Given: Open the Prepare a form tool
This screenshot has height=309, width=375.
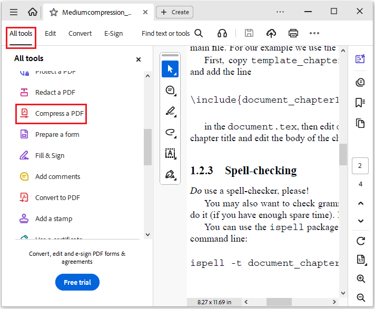Looking at the screenshot, I should tap(50, 134).
